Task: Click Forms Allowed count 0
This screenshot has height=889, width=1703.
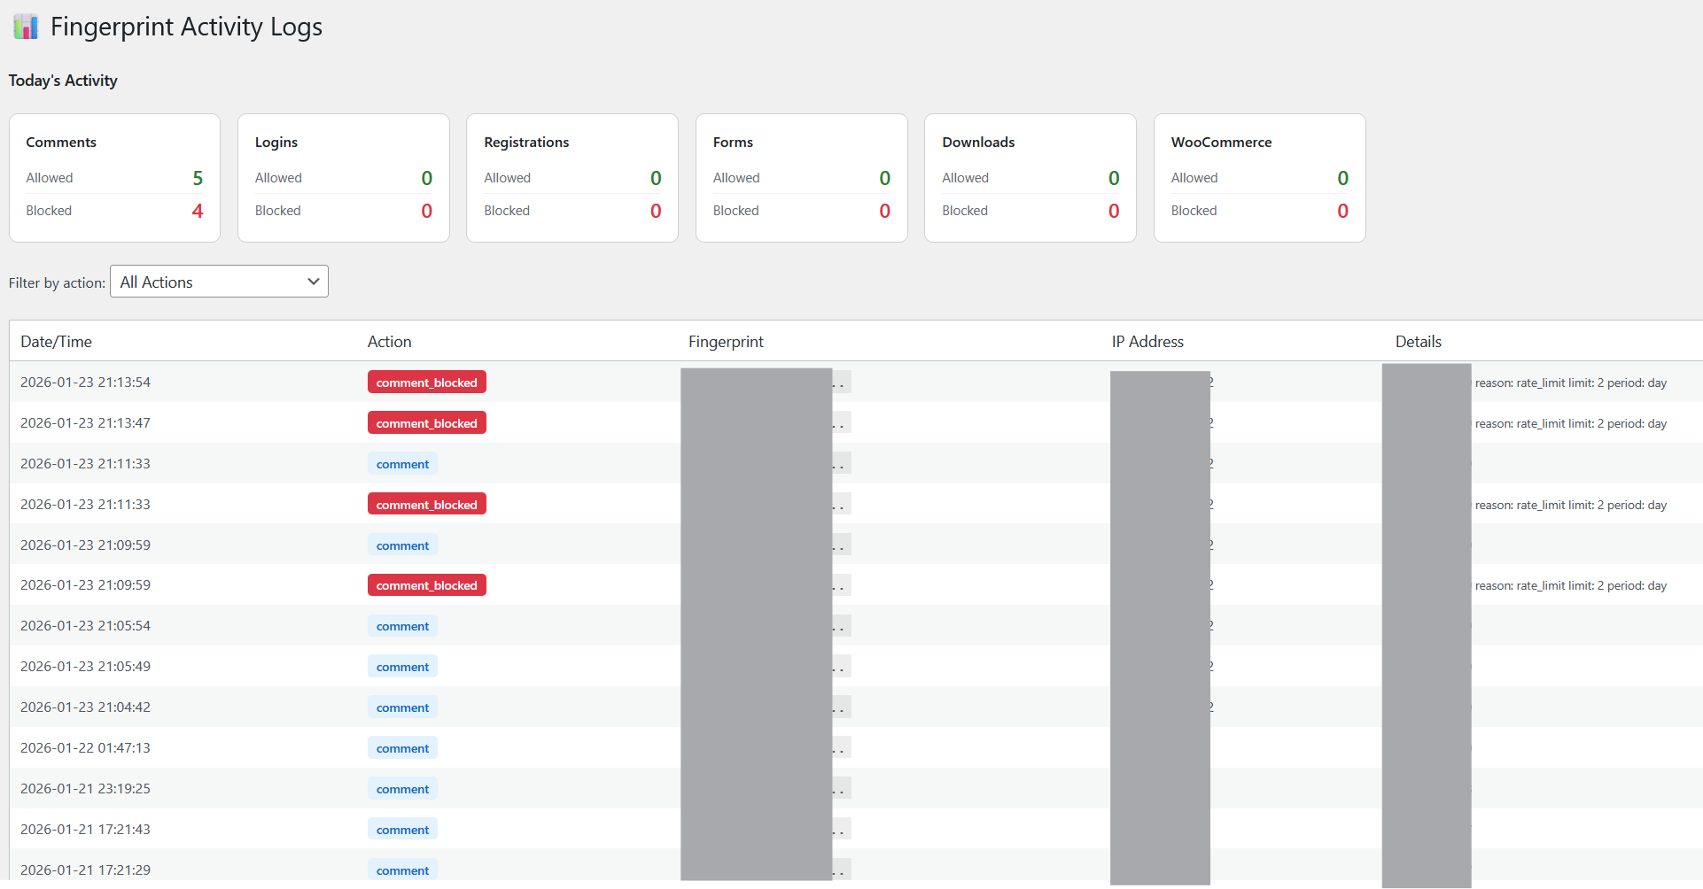Action: tap(885, 178)
